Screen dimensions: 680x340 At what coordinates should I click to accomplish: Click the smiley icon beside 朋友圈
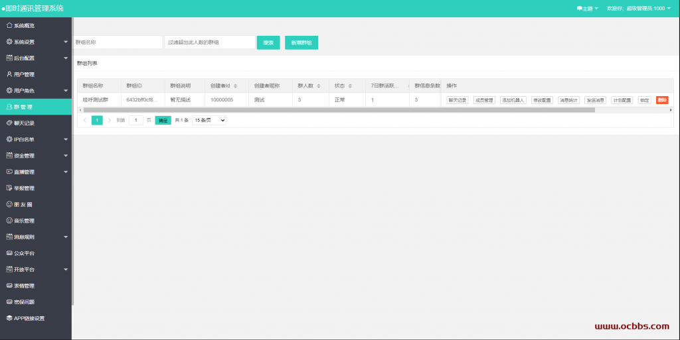click(x=9, y=204)
